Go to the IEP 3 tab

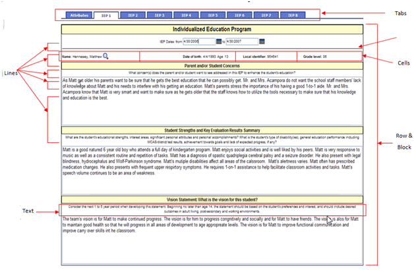pos(160,14)
